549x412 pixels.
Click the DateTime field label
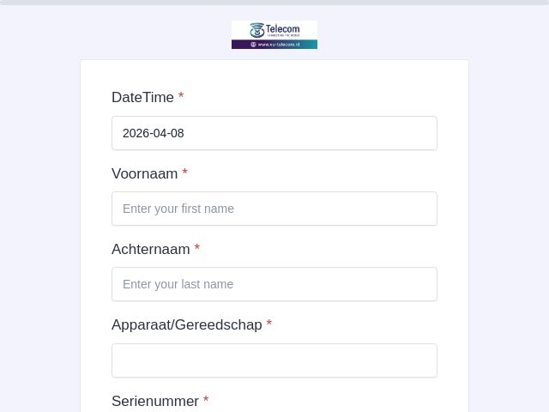[x=142, y=97]
